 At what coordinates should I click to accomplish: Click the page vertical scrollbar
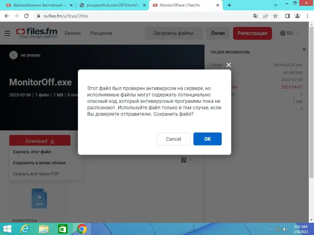coord(311,102)
